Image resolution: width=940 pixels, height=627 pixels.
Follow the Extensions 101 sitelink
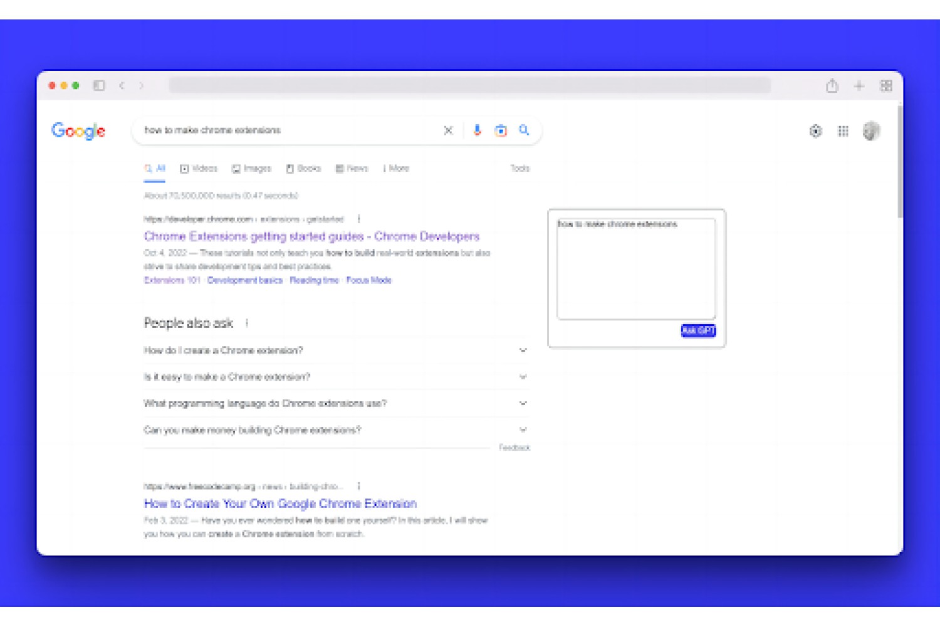[x=172, y=280]
